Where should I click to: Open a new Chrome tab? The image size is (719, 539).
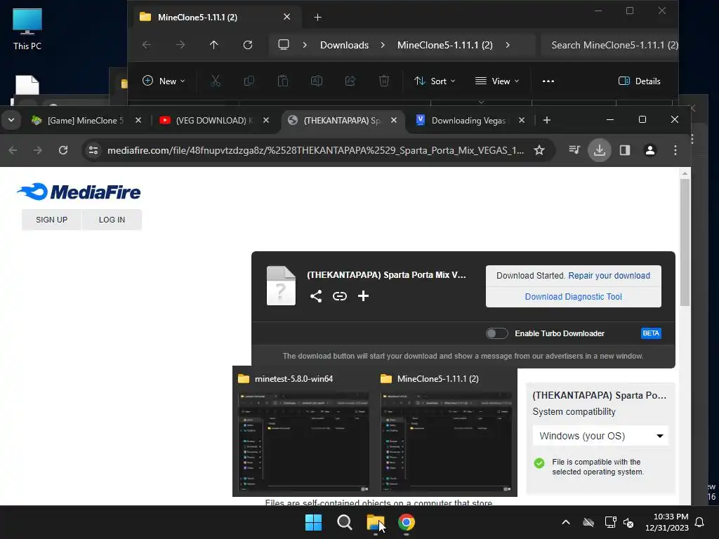click(546, 120)
